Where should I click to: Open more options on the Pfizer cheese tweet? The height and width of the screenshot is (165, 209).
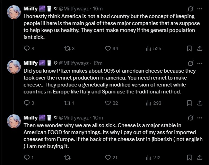pos(200,63)
